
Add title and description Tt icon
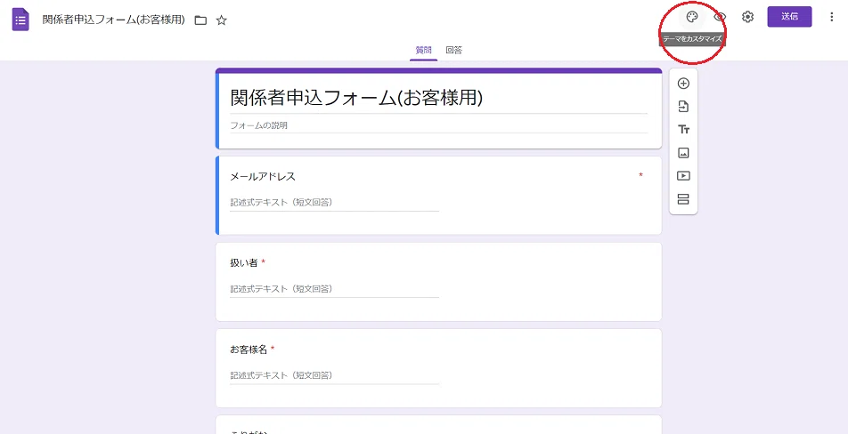point(683,130)
